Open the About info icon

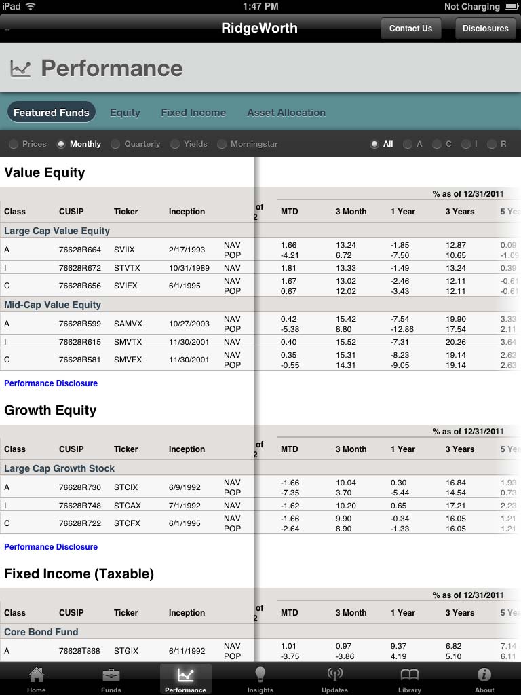point(484,675)
